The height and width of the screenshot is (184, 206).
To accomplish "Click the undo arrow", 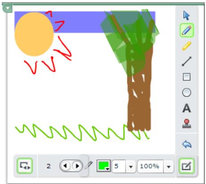I will (187, 144).
